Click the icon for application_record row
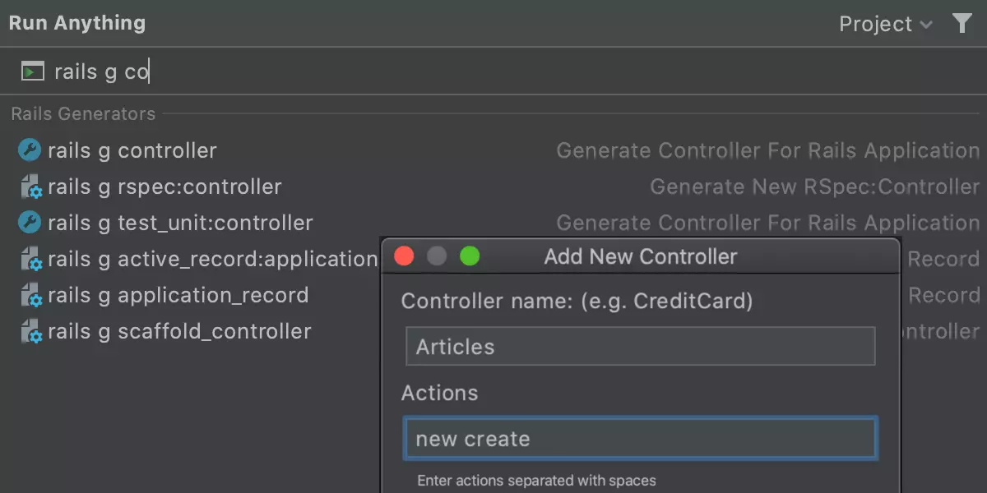The width and height of the screenshot is (987, 493). (x=30, y=296)
